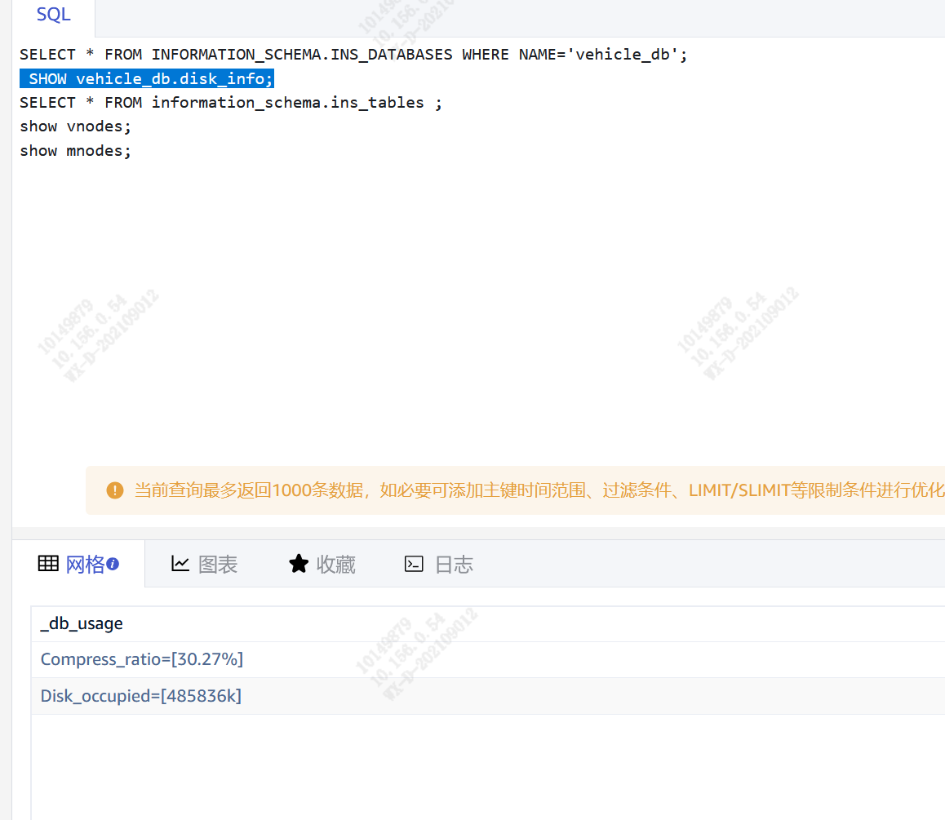Place cursor on the show vnodes line

click(75, 126)
